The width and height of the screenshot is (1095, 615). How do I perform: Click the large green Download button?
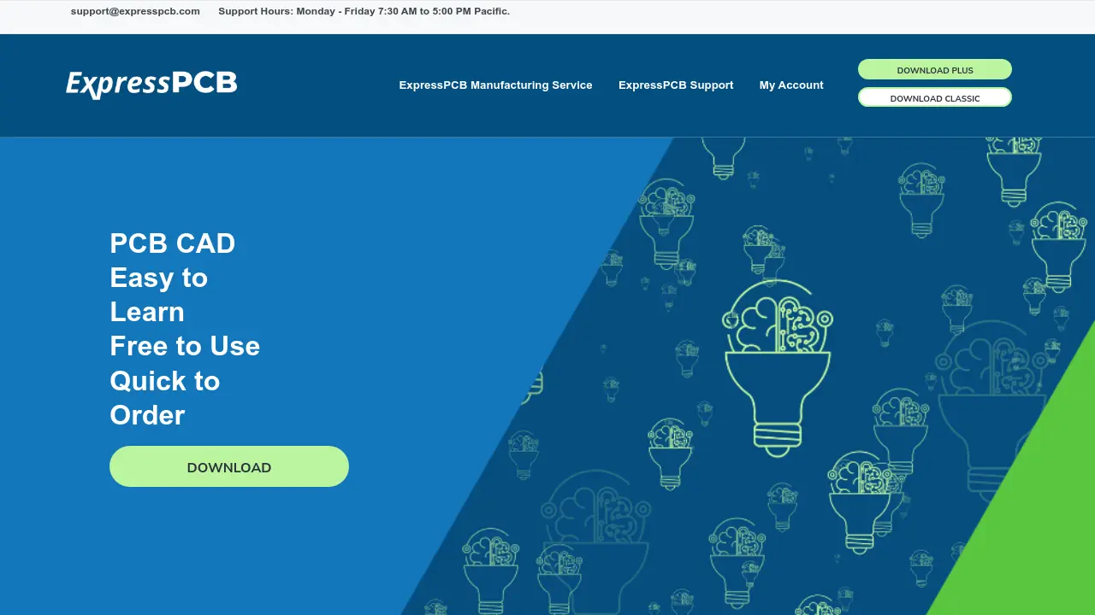coord(229,466)
